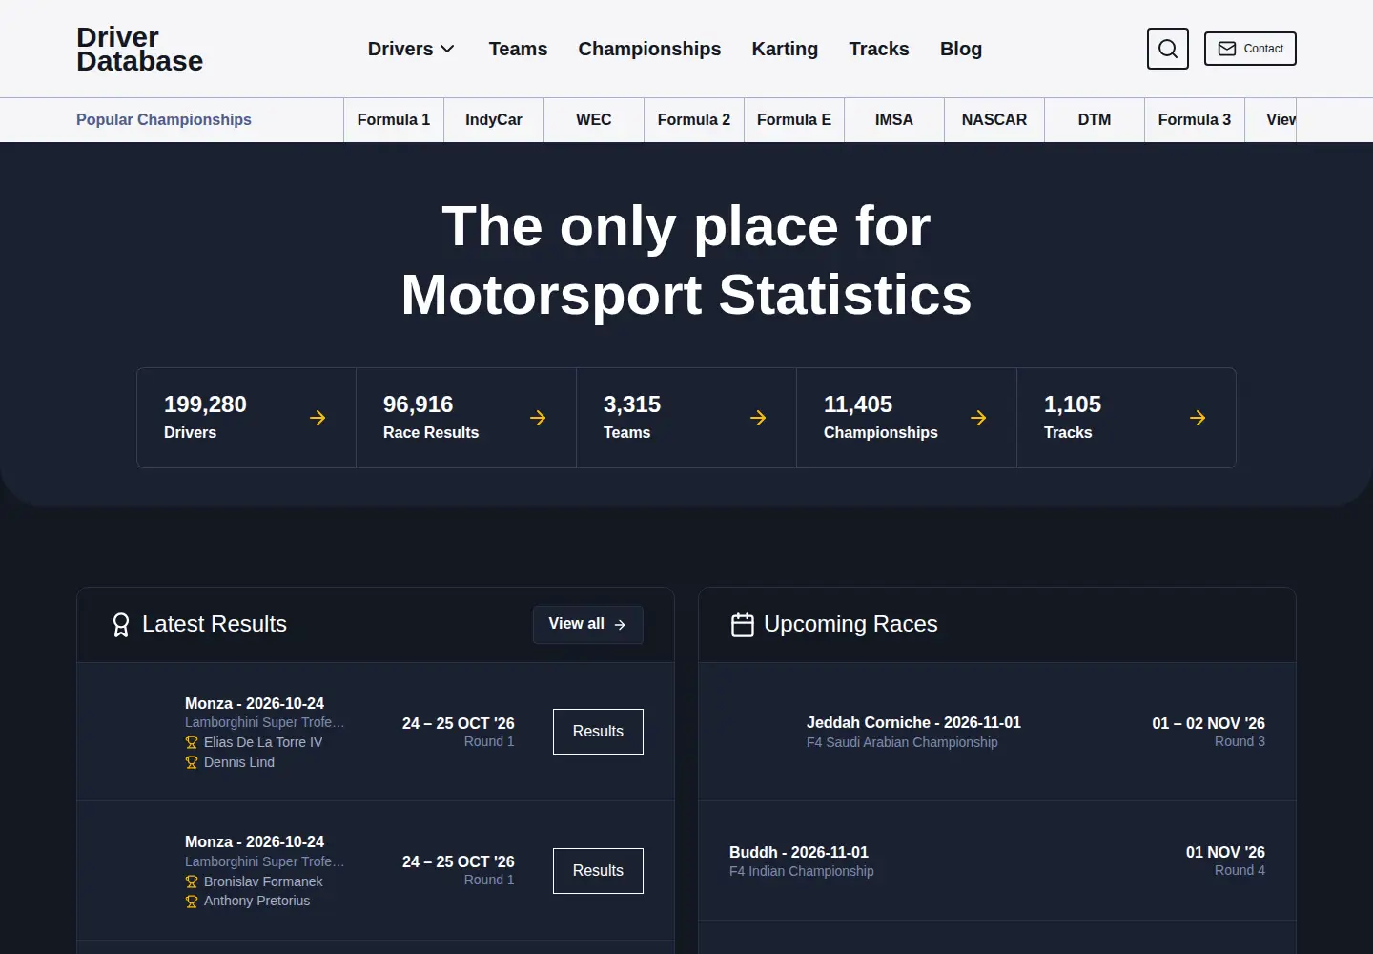Click the arrow beside 11,405 Championships
This screenshot has height=954, width=1373.
click(x=978, y=418)
